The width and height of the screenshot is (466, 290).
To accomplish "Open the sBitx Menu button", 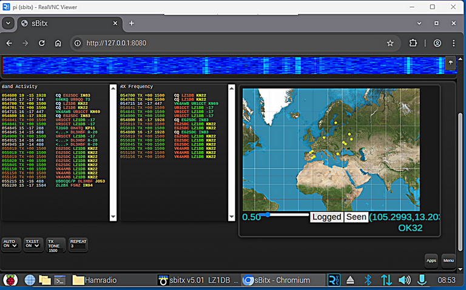I will pyautogui.click(x=448, y=260).
